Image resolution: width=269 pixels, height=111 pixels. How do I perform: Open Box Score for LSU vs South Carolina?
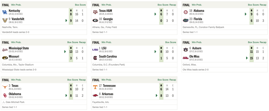click(x=171, y=42)
